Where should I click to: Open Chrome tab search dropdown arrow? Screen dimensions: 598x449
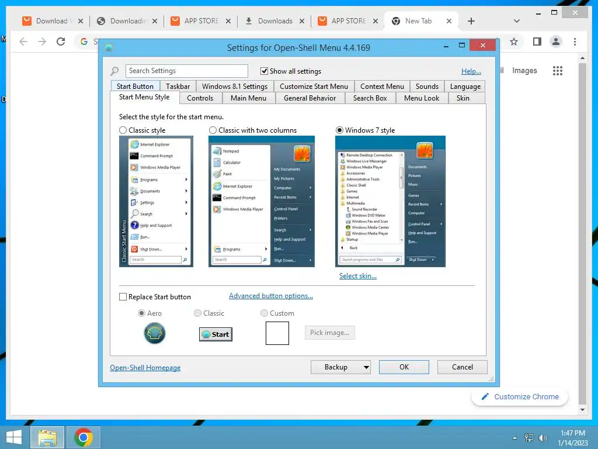517,21
